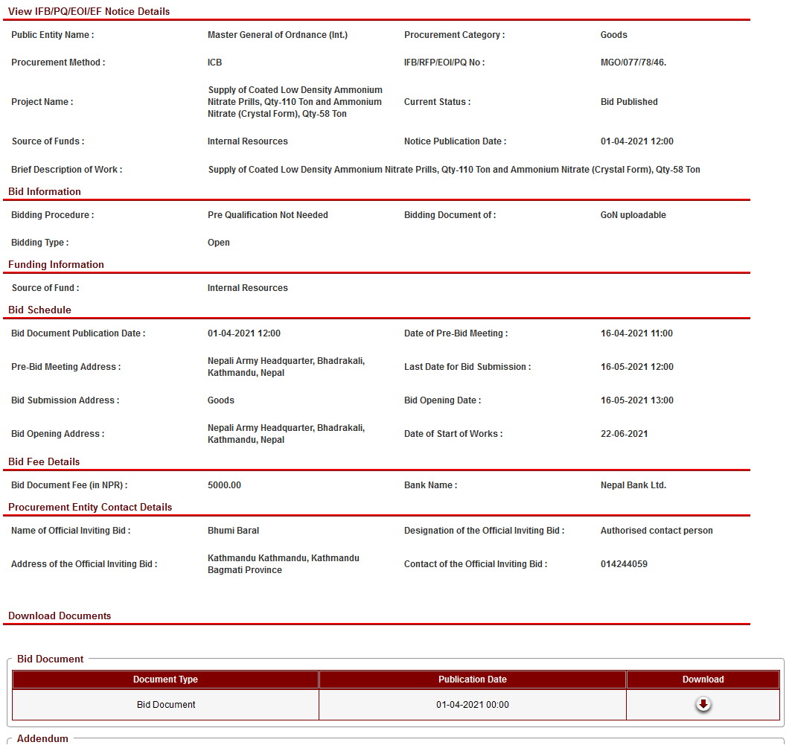795x748 pixels.
Task: Click the Bid Schedule section heading
Action: tap(39, 310)
